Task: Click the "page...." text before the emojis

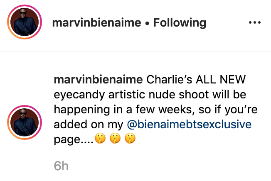Action: (73, 140)
